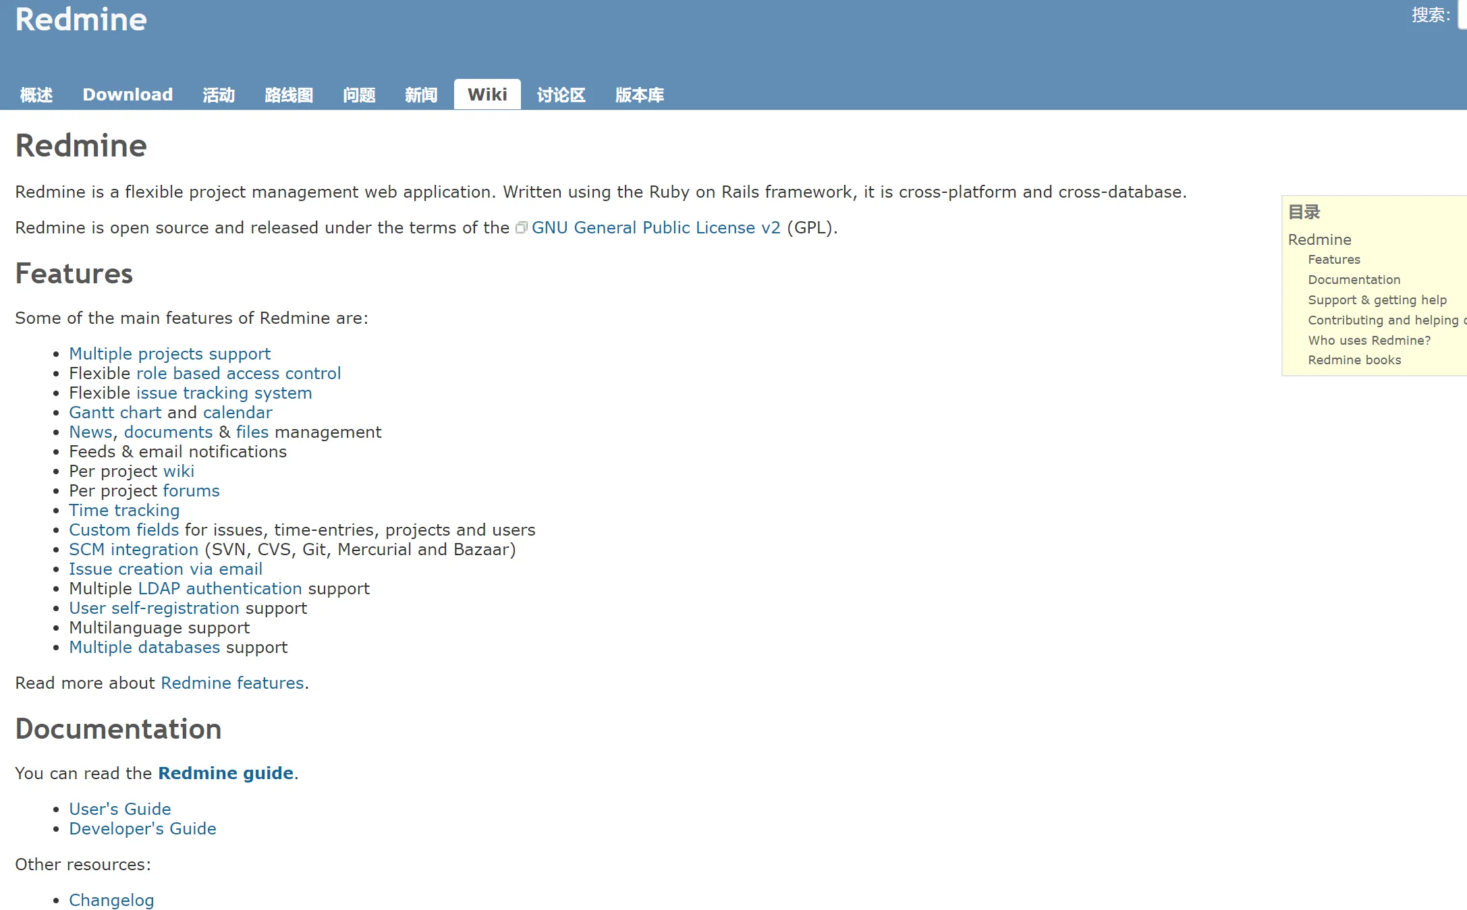Screen dimensions: 1467x910
Task: Open the Redmine features link
Action: click(232, 683)
